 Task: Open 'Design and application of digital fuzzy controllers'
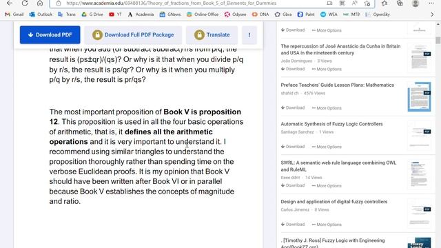pos(334,202)
